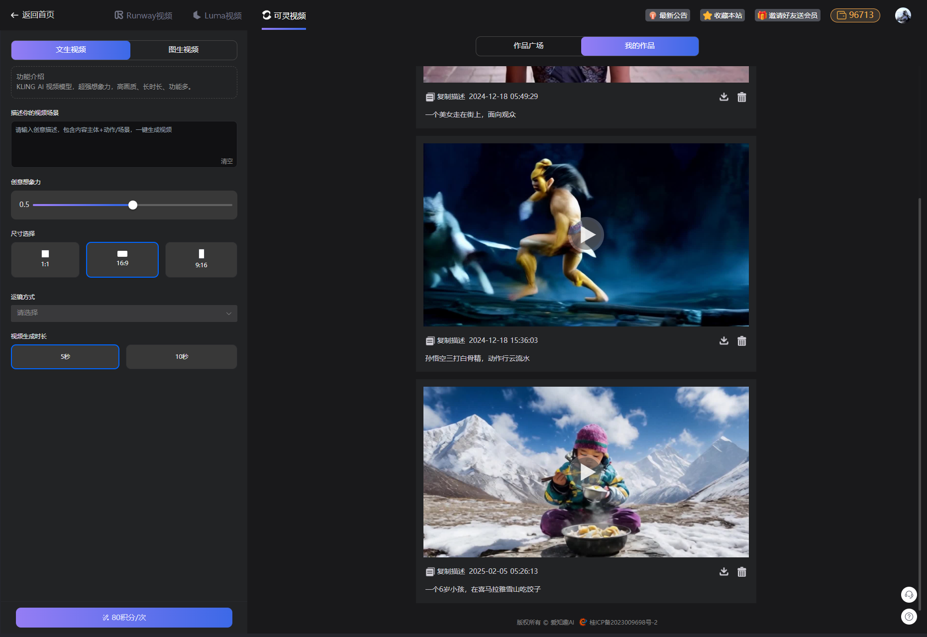This screenshot has width=927, height=637.
Task: Adjust the 创意想象力 slider handle
Action: (x=133, y=205)
